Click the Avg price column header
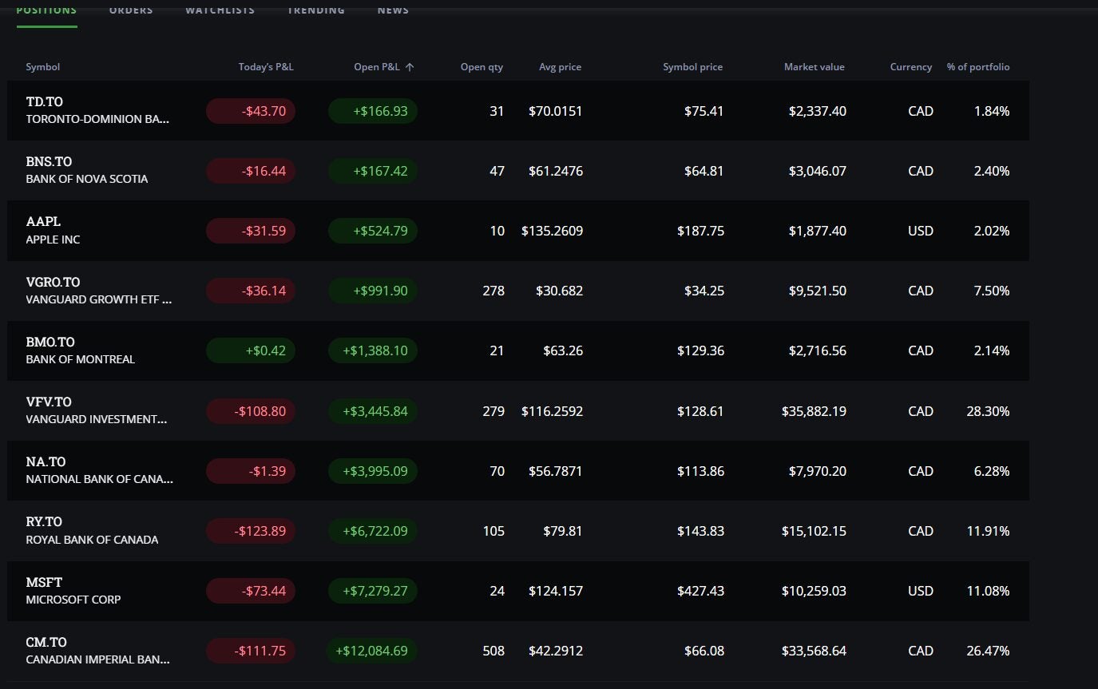 560,67
